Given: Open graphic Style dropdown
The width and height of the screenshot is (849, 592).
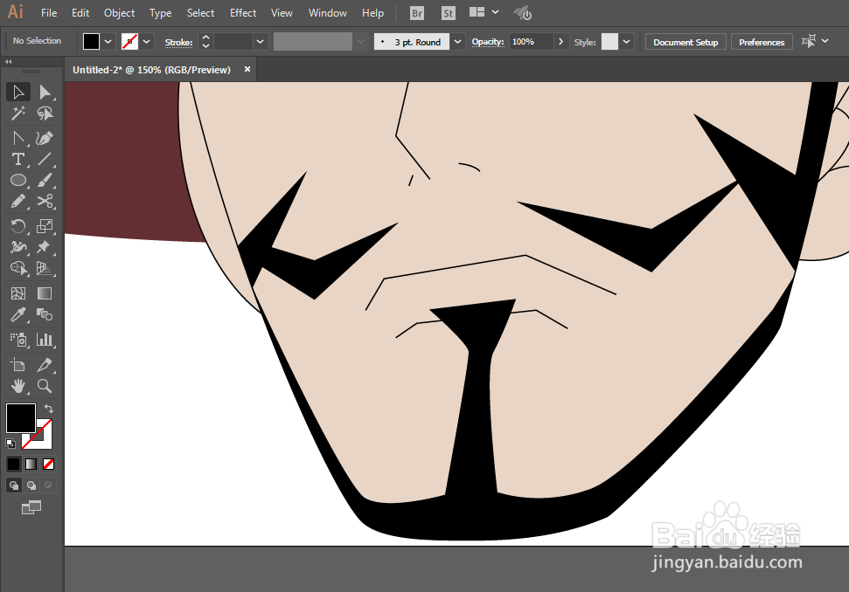Looking at the screenshot, I should pos(626,42).
